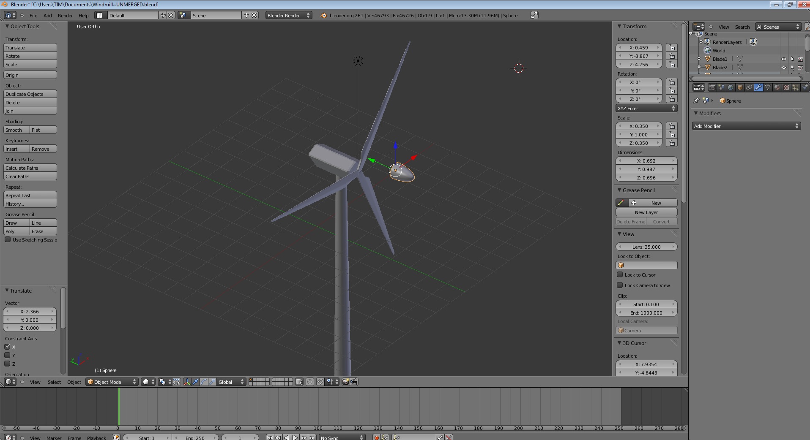Screen dimensions: 810x440
Task: Collapse the Grease Pencil panel
Action: click(619, 190)
